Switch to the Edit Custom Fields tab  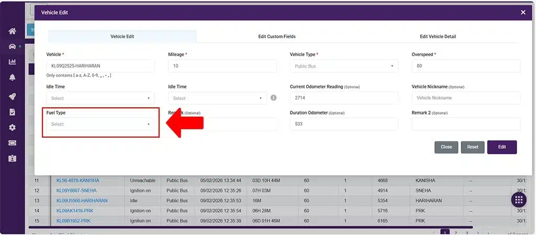[x=277, y=37]
